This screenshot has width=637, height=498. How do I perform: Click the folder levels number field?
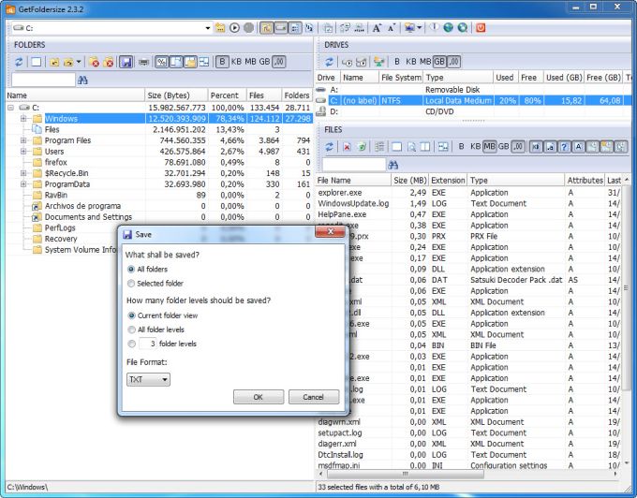148,344
